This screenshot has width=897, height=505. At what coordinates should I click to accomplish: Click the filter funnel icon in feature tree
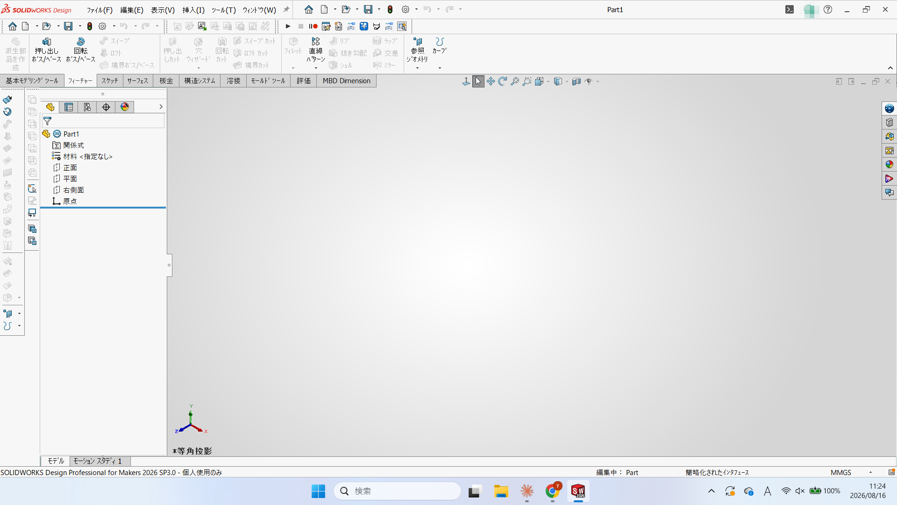pos(47,121)
